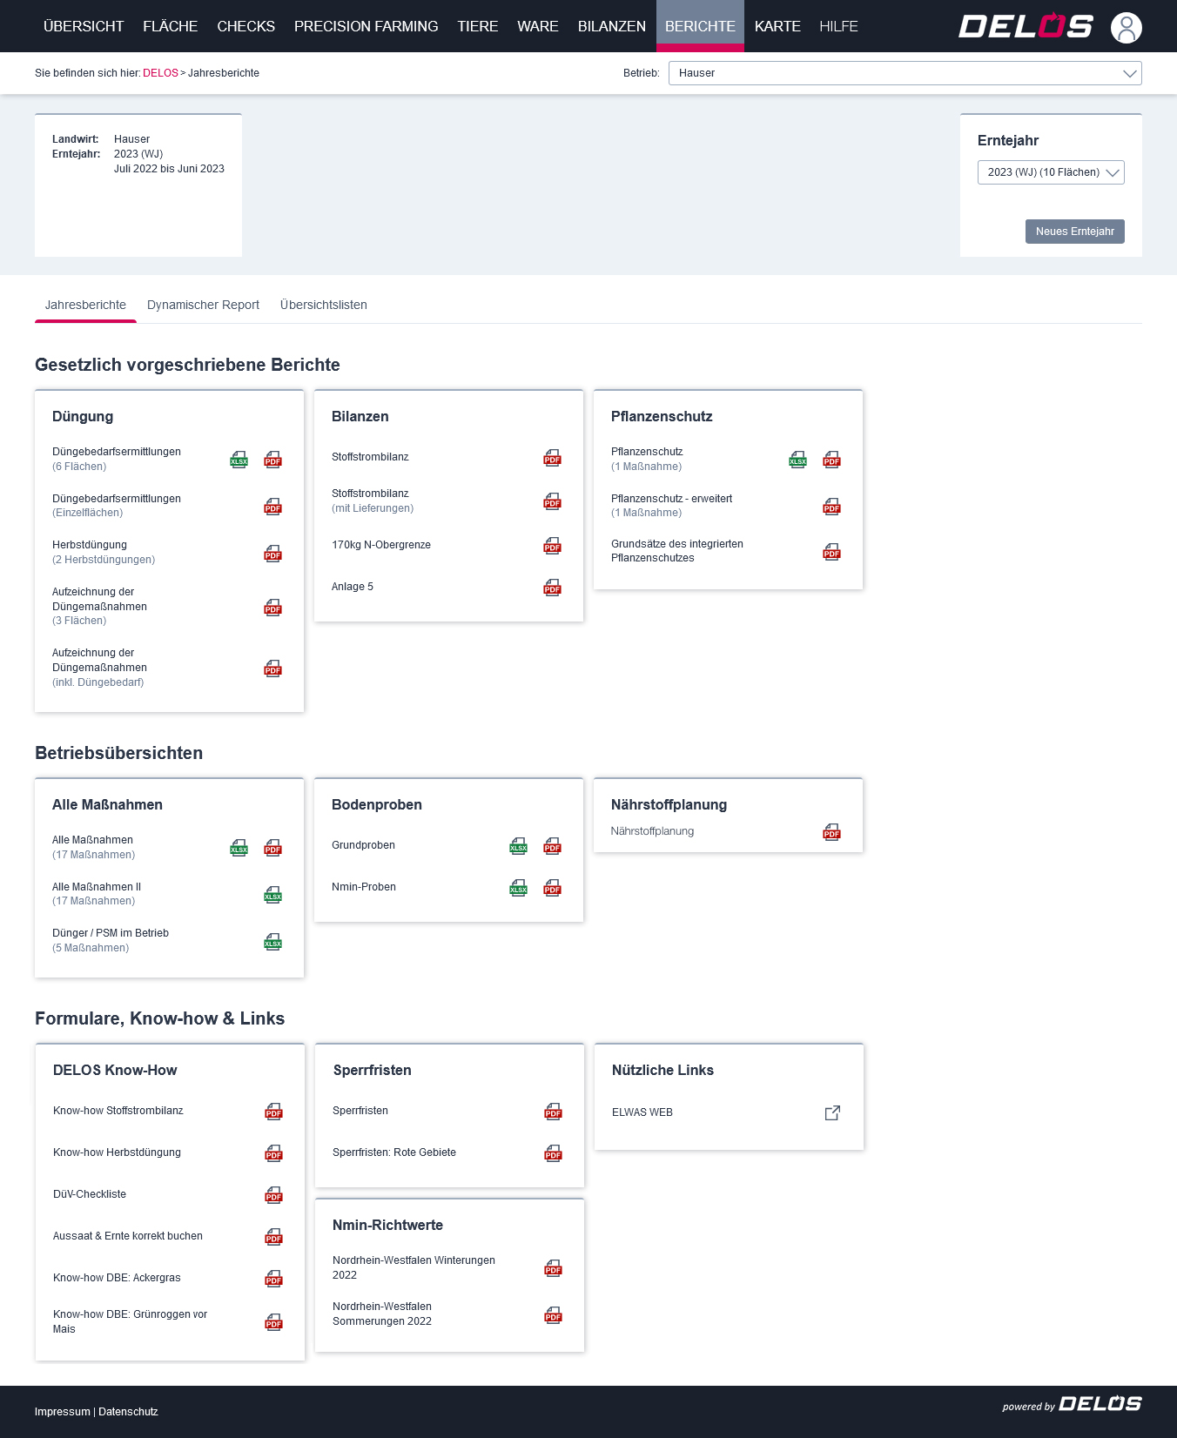Open Pflanzenschutz - erweitert PDF
Screen dimensions: 1177x1438
[832, 507]
